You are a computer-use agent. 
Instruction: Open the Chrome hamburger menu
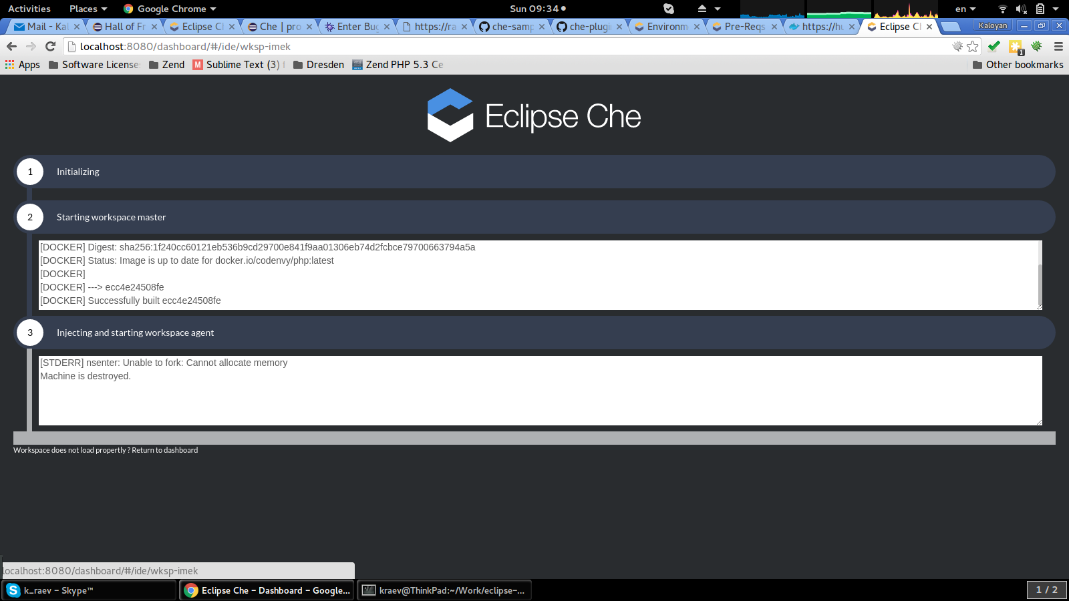[x=1058, y=46]
